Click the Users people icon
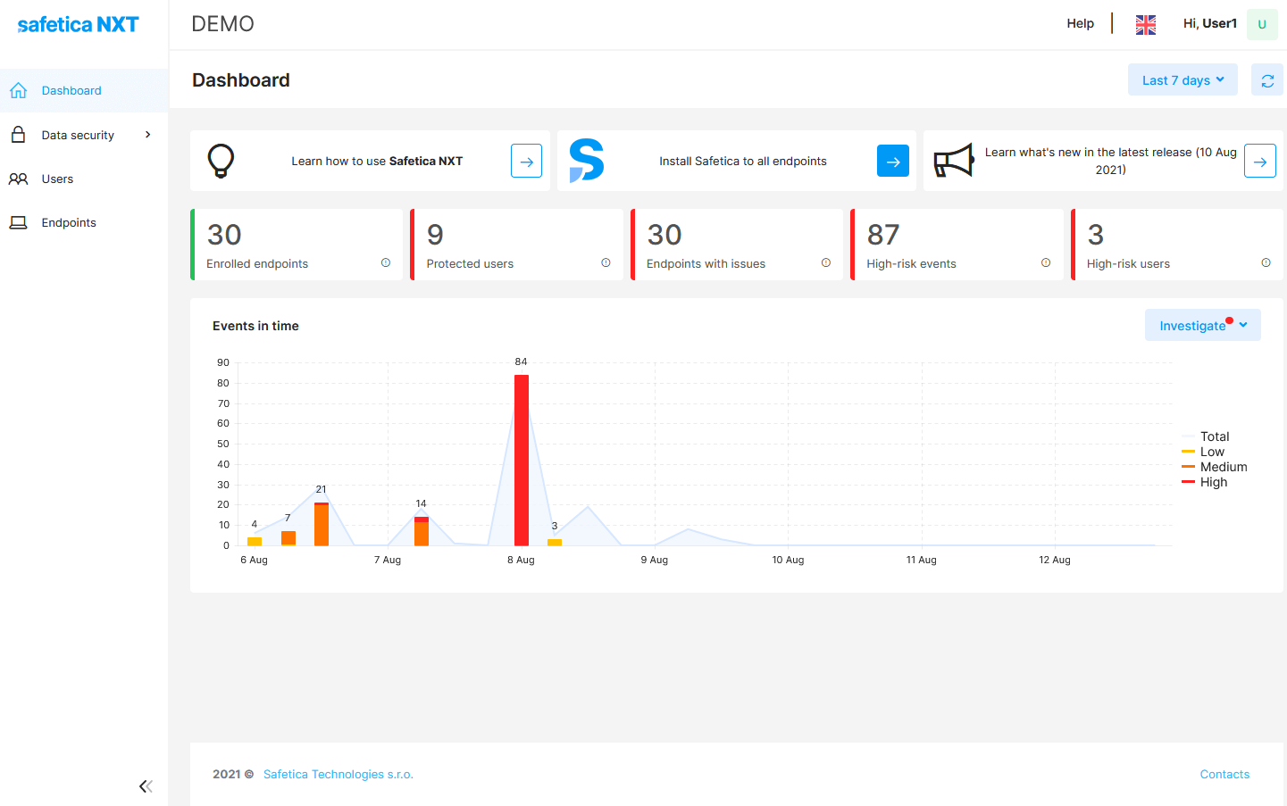 coord(18,179)
